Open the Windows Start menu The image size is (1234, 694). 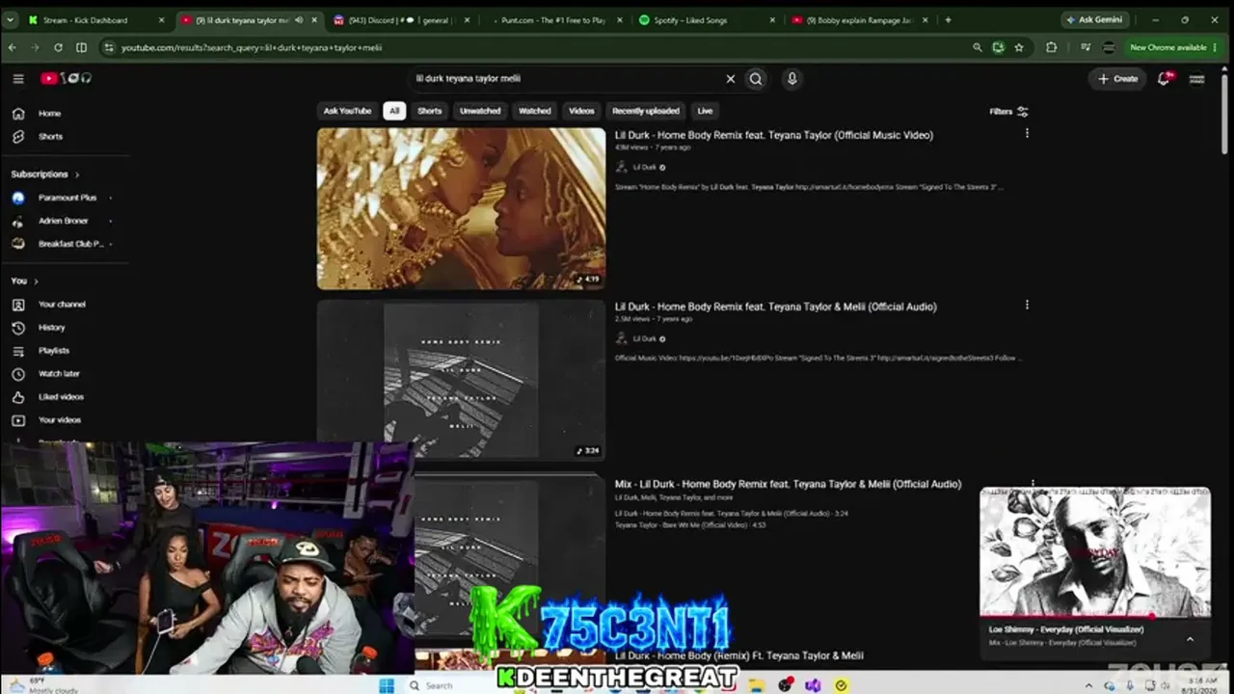[387, 685]
